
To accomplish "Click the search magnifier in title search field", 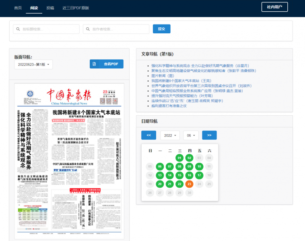I will tap(18, 29).
